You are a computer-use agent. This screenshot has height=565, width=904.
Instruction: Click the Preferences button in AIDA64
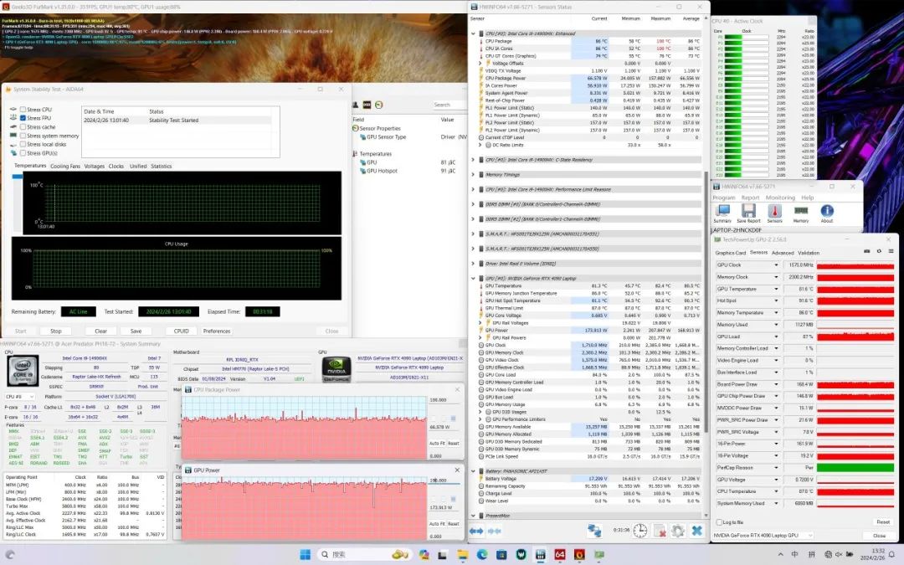pos(217,331)
